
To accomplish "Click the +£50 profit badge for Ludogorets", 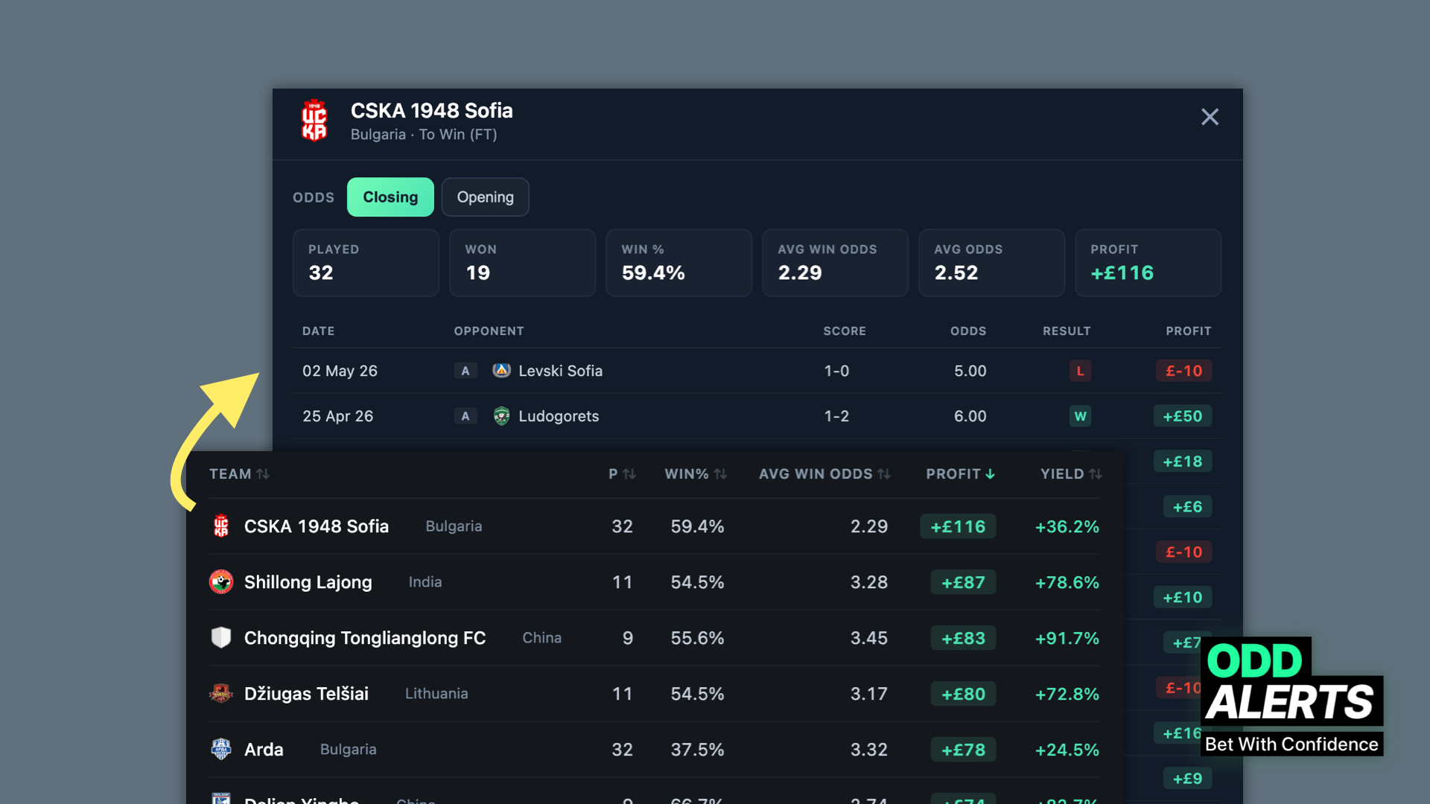I will tap(1183, 416).
